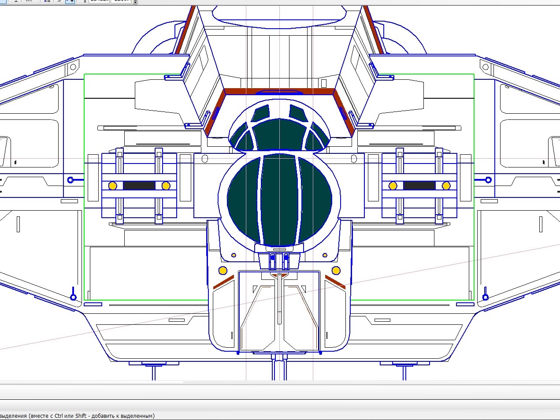Viewport: 560px width, 420px height.
Task: Click the small blue circle on right wing
Action: click(488, 180)
